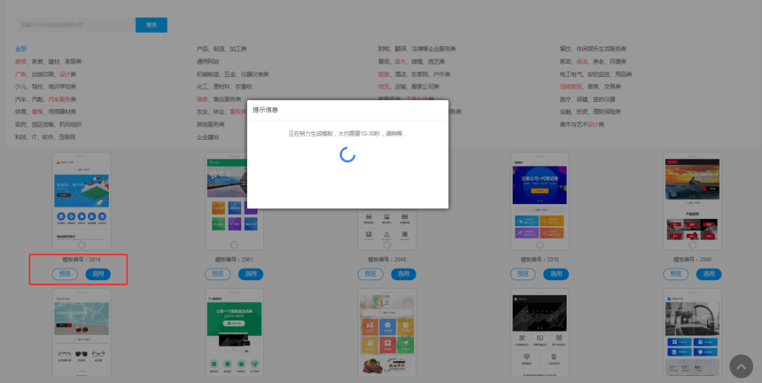The width and height of the screenshot is (762, 383).
Task: Open the 企业建站 category
Action: pos(207,137)
